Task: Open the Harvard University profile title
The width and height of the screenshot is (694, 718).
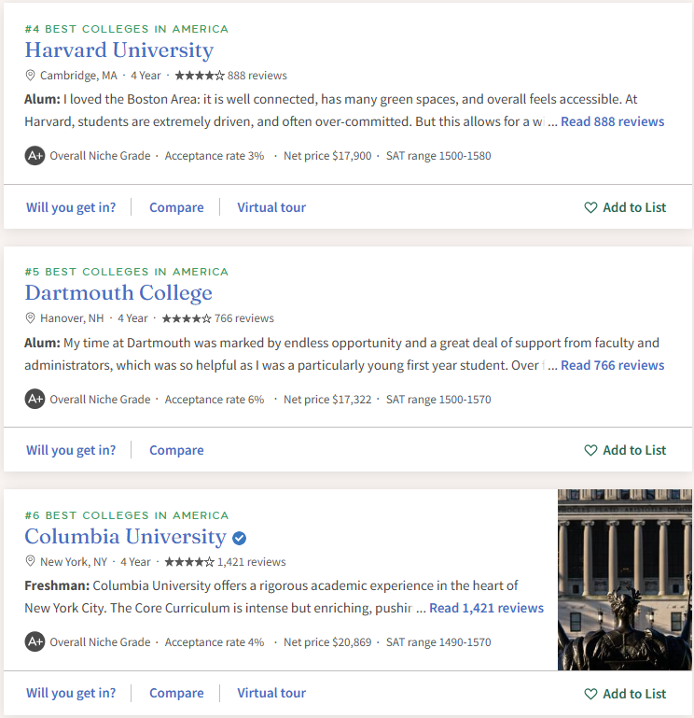Action: (118, 50)
